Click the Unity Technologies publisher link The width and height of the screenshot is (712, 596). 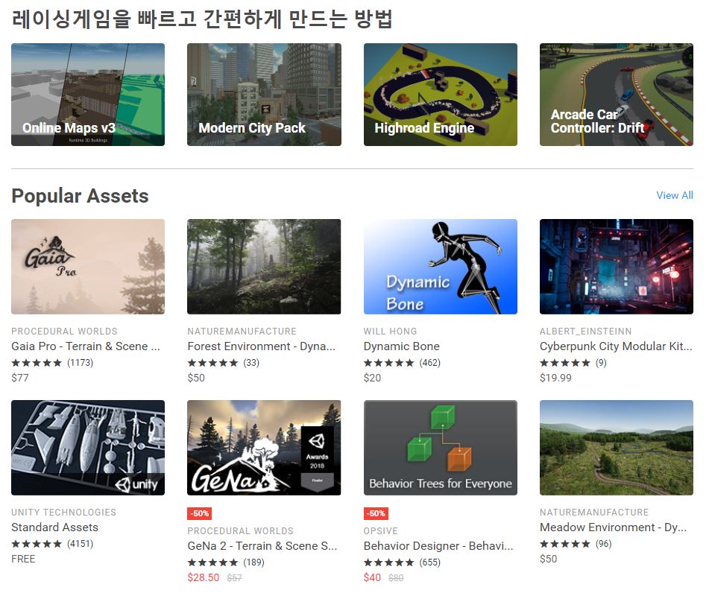(x=64, y=513)
